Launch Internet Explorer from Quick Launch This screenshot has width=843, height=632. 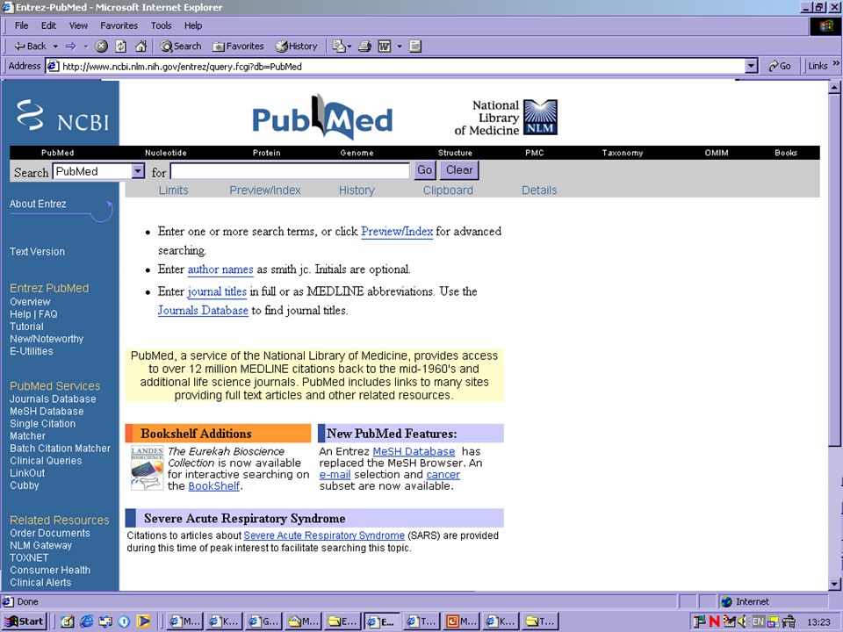point(86,621)
